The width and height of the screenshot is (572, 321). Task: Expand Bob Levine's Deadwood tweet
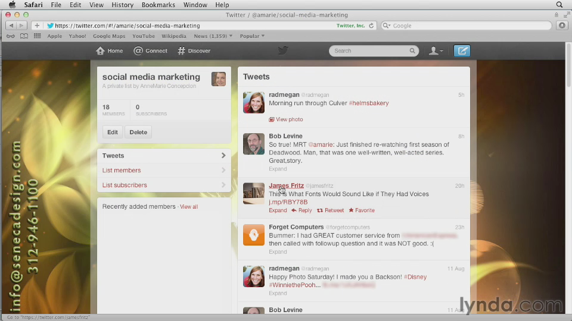(x=278, y=169)
